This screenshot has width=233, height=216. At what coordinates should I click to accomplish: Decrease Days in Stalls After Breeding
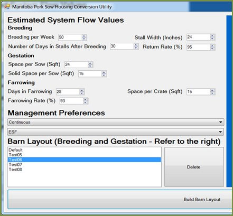click(136, 48)
